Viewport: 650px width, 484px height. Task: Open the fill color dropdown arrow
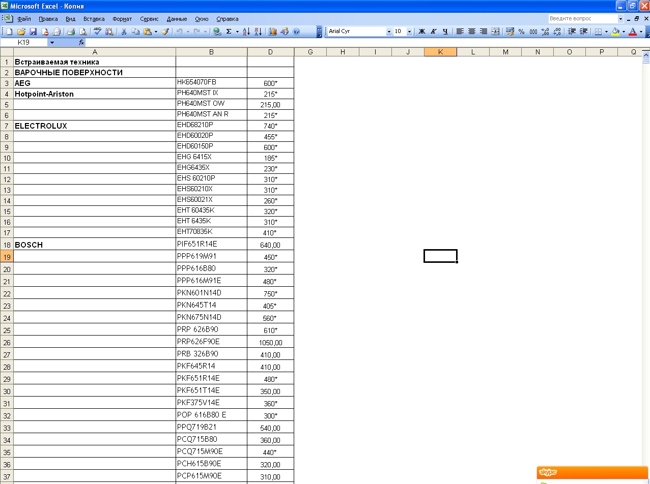click(624, 32)
